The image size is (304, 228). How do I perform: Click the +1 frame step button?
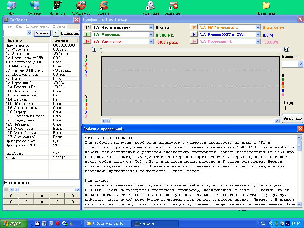pos(286,50)
